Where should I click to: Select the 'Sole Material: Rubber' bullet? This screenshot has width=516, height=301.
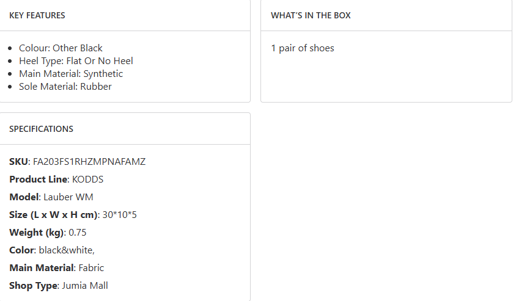(65, 87)
